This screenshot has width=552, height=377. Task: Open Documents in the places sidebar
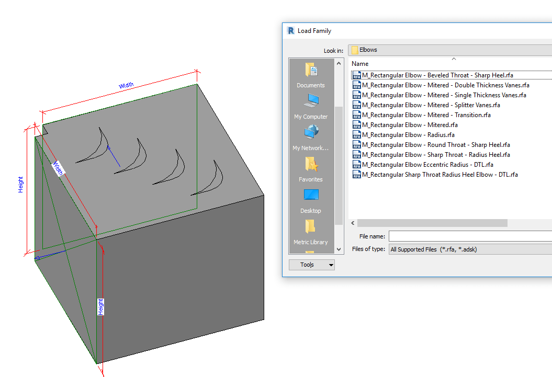pos(311,75)
